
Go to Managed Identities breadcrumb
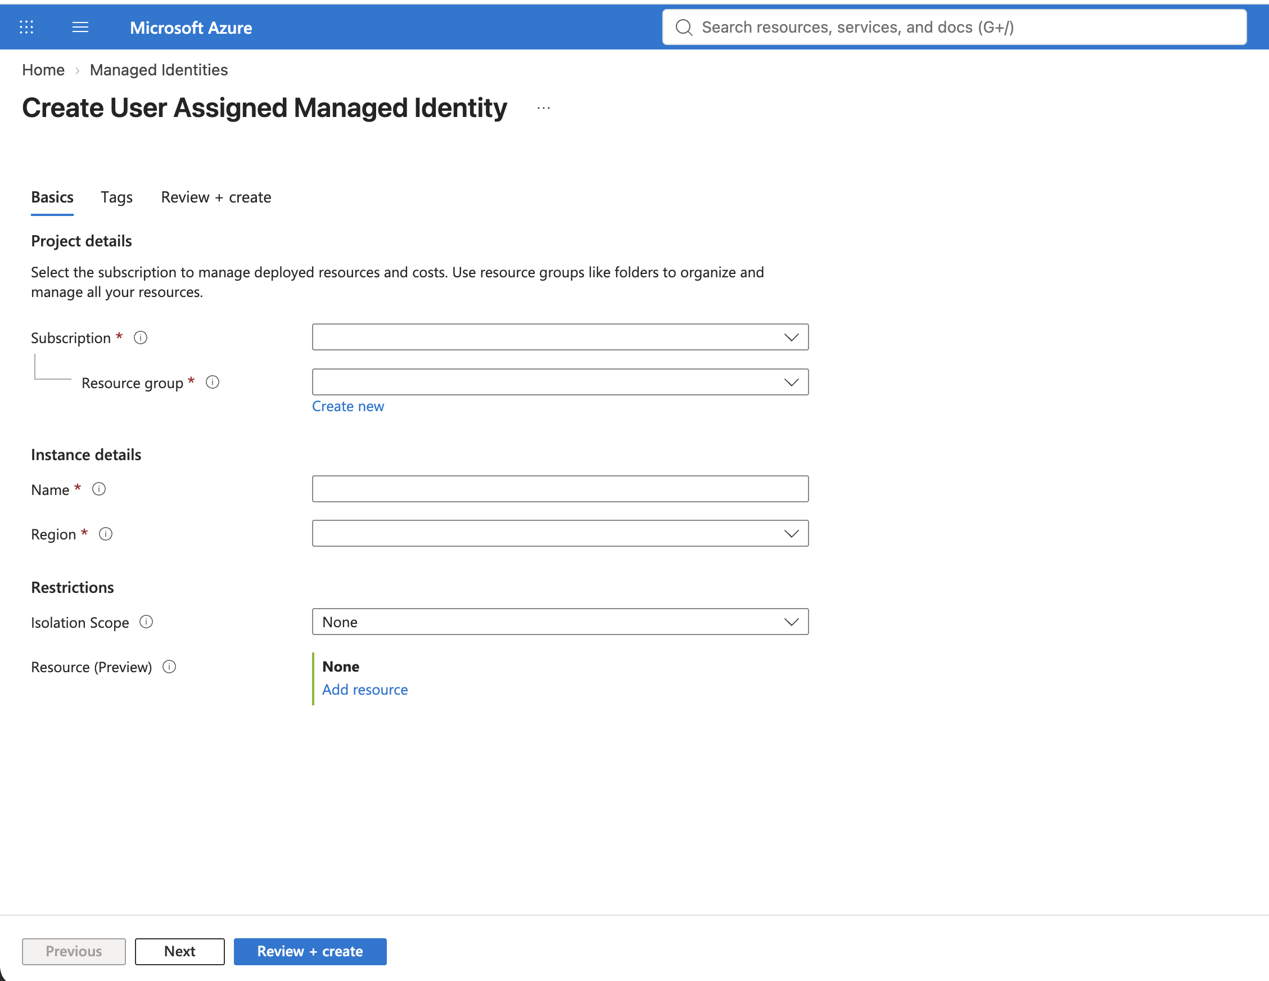coord(159,70)
